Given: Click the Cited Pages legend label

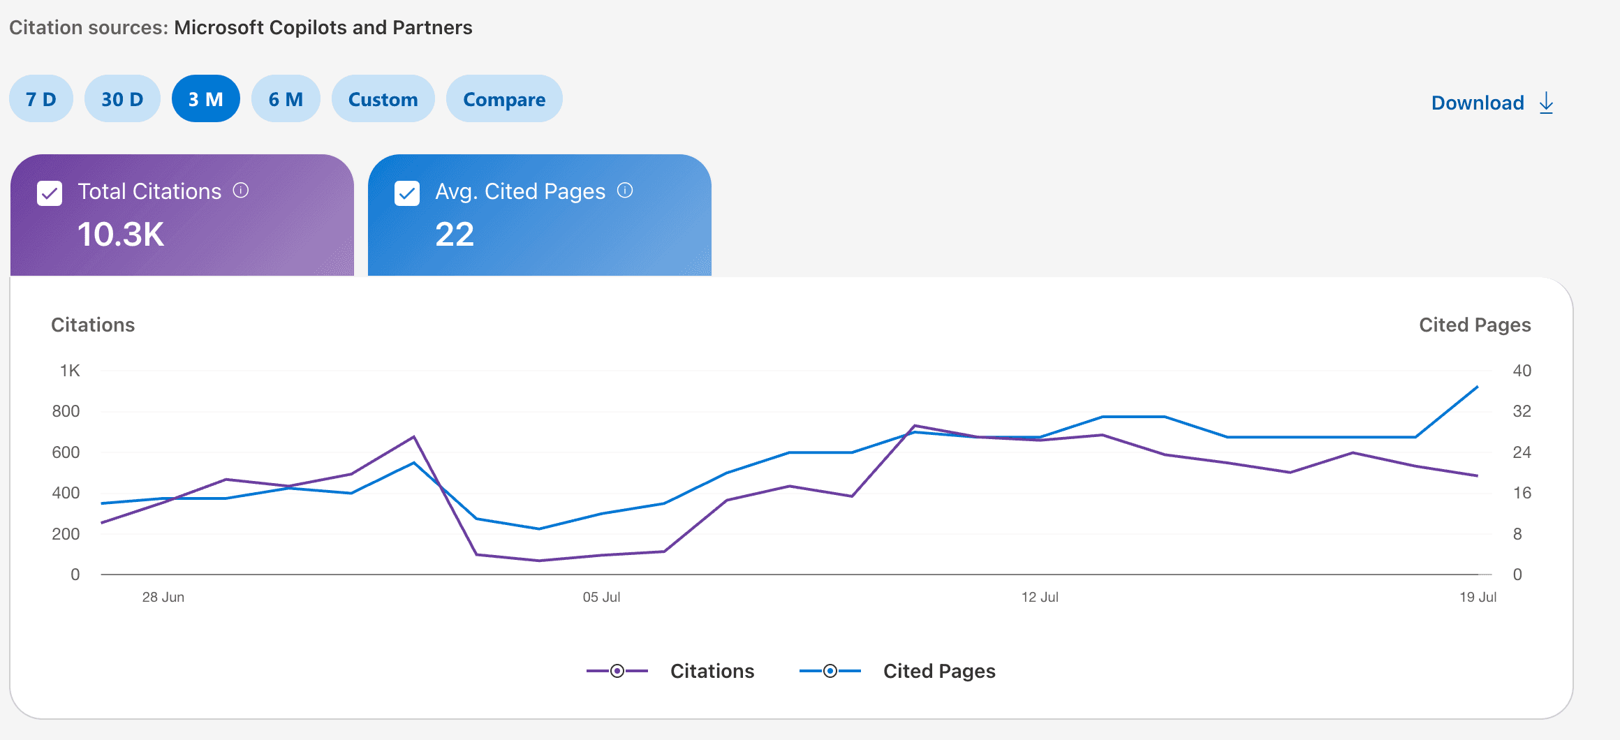Looking at the screenshot, I should [x=939, y=671].
